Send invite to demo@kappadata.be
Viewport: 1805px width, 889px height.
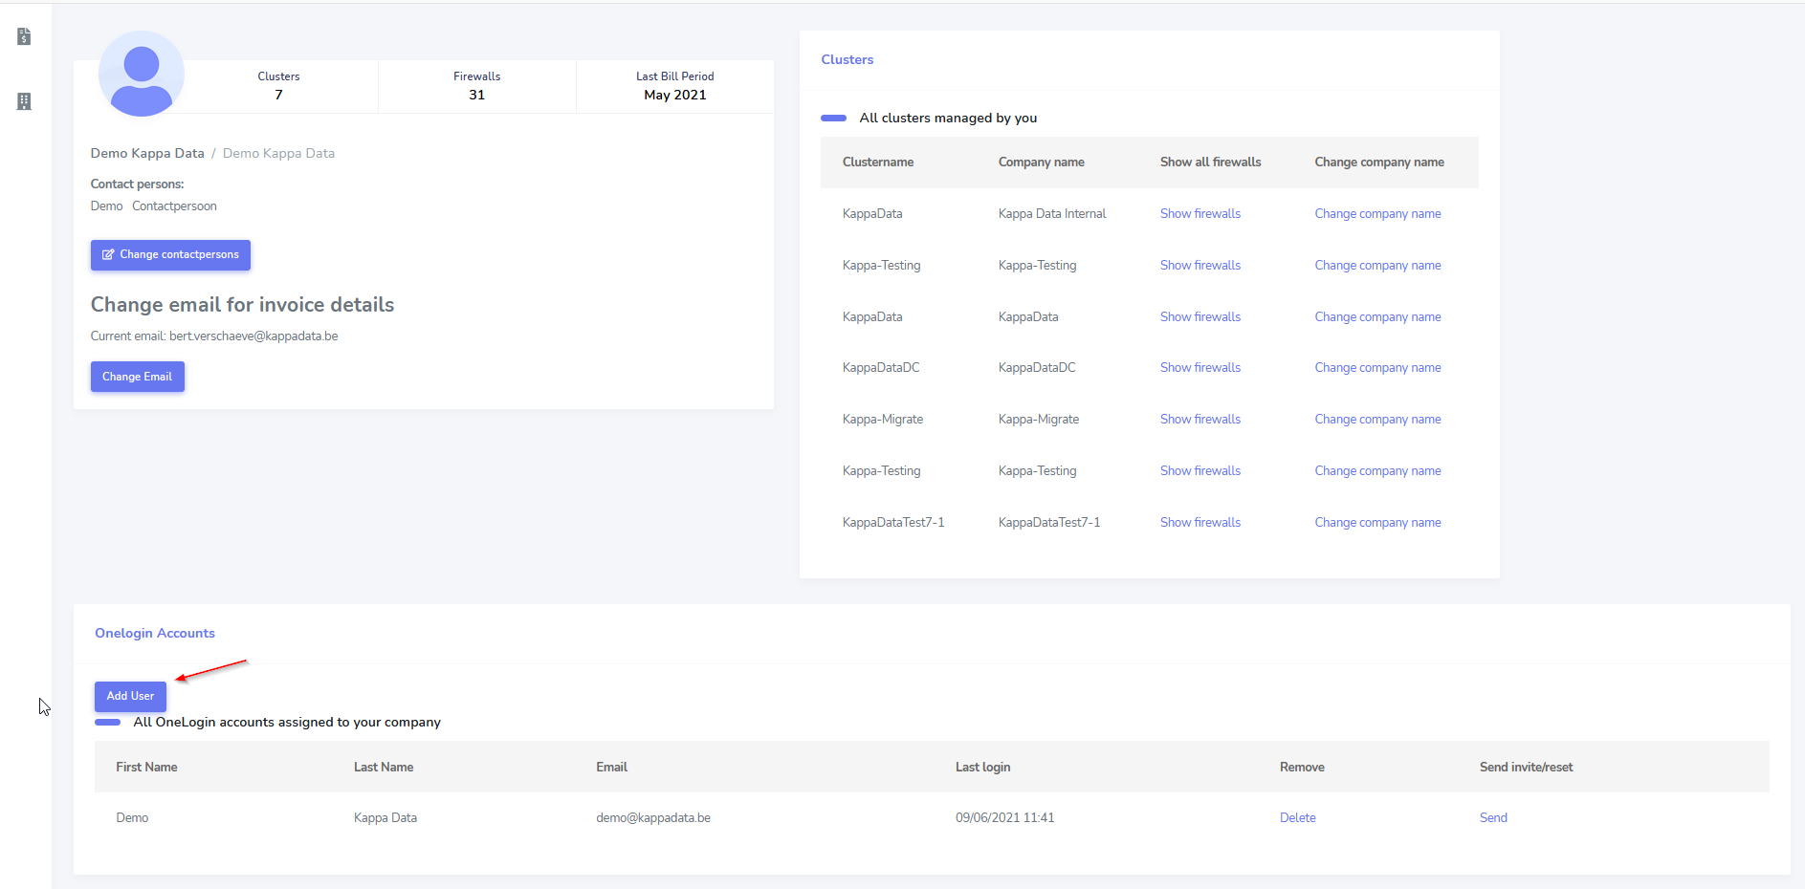pos(1492,818)
